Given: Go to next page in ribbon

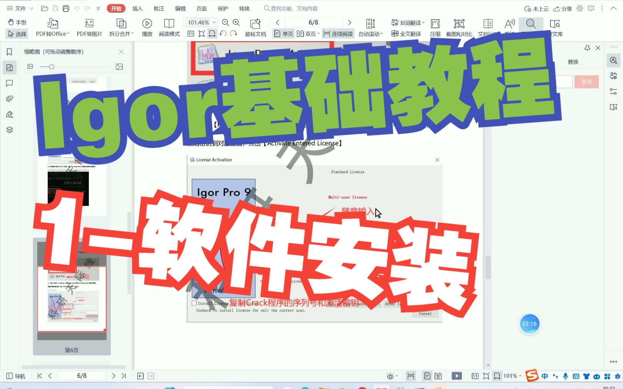Looking at the screenshot, I should [349, 22].
